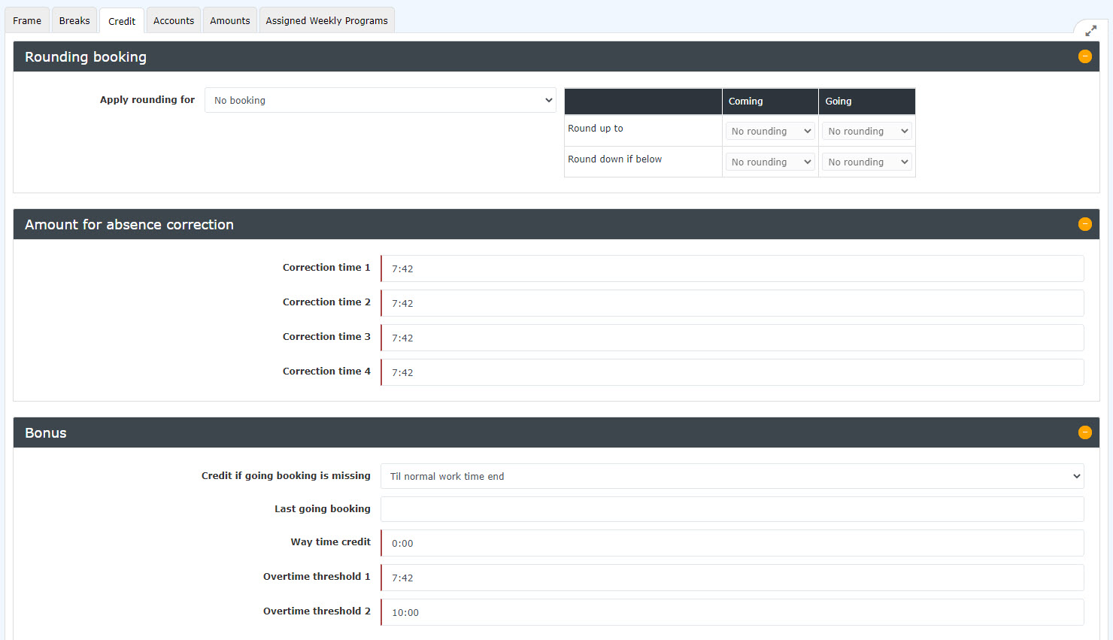Click the Coming column header
Image resolution: width=1113 pixels, height=640 pixels.
(x=770, y=102)
